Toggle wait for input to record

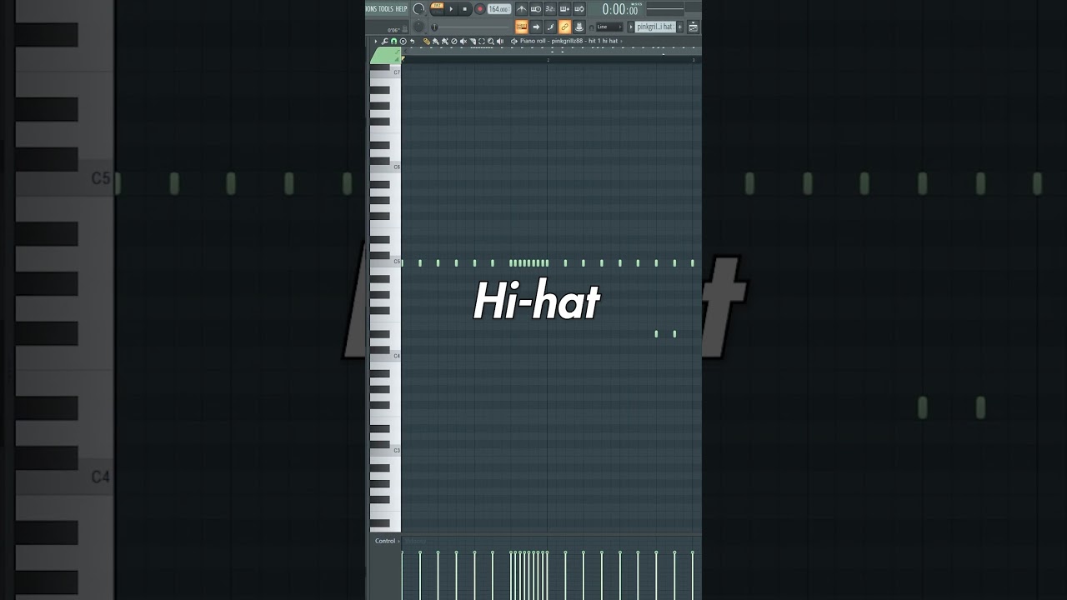pos(536,9)
